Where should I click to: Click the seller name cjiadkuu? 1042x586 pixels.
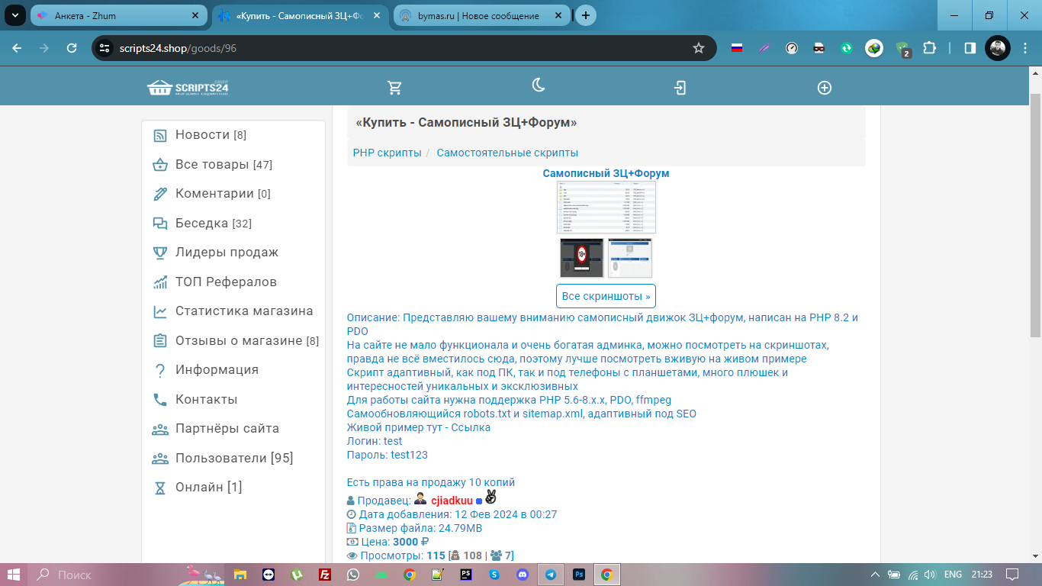tap(452, 501)
